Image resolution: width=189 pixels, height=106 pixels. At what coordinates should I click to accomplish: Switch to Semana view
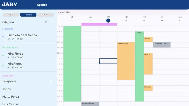click(28, 15)
